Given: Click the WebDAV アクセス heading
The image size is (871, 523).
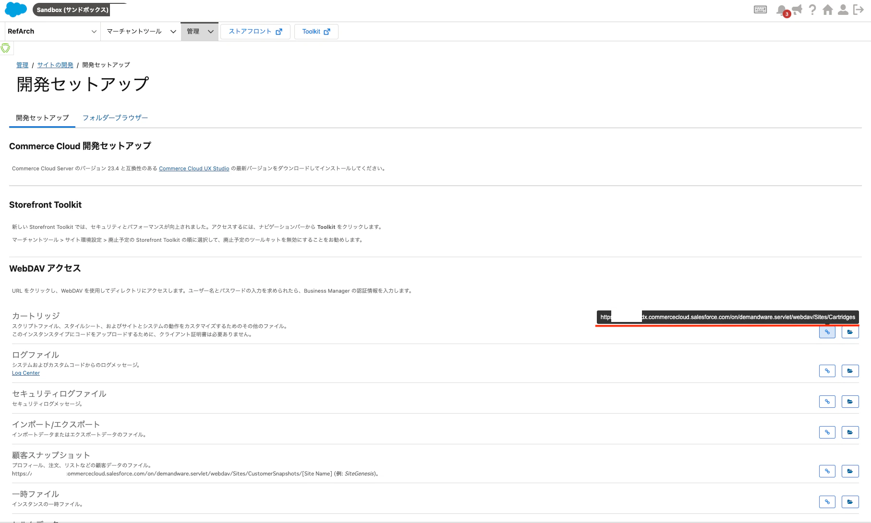Looking at the screenshot, I should [45, 268].
